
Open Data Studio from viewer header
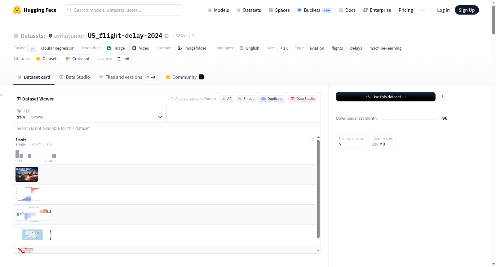pyautogui.click(x=303, y=99)
